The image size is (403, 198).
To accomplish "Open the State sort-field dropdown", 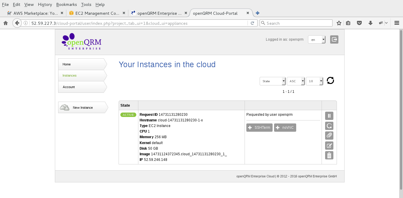I will pos(273,81).
